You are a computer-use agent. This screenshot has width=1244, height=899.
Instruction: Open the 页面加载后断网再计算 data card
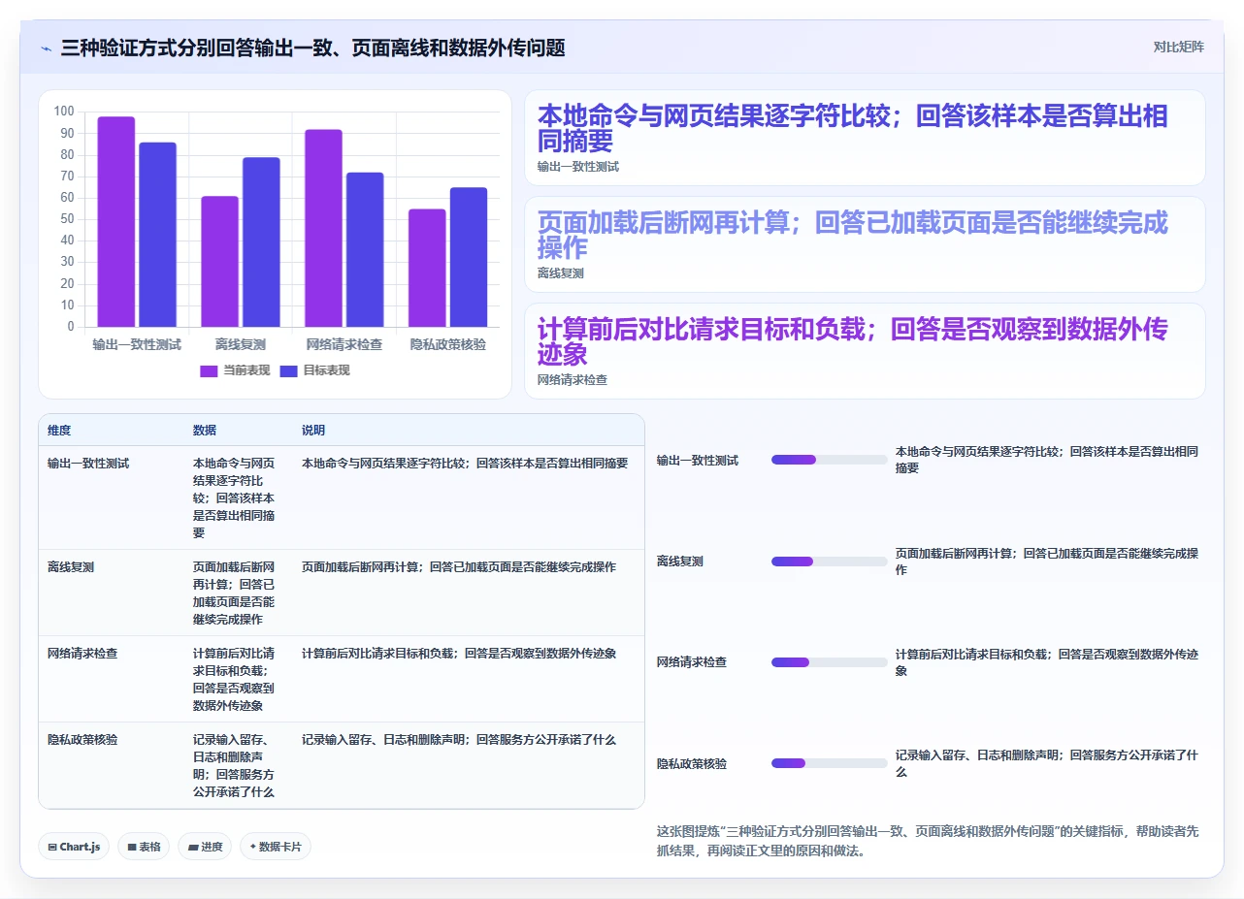click(x=865, y=244)
